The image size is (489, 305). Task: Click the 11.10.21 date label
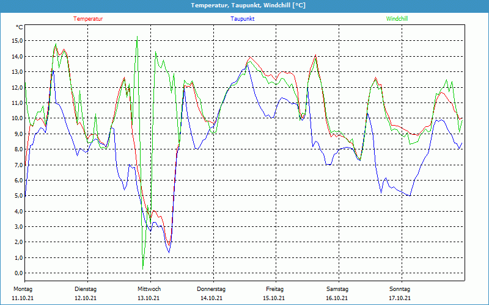tap(23, 298)
